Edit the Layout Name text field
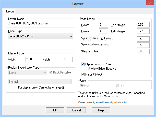The height and width of the screenshot is (117, 156). [x=40, y=23]
